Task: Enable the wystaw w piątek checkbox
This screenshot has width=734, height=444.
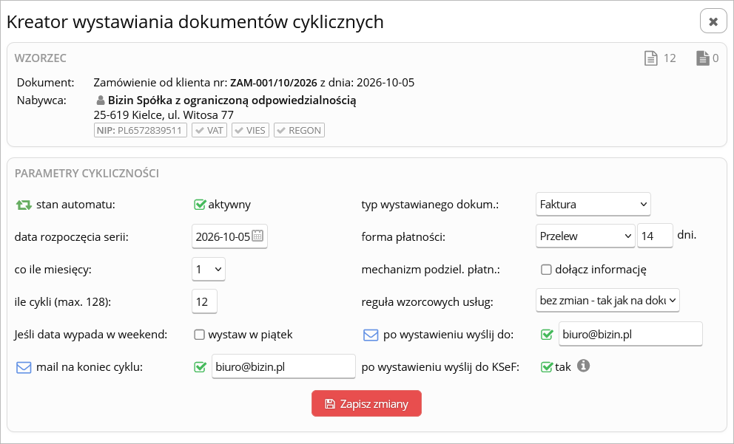Action: click(200, 335)
